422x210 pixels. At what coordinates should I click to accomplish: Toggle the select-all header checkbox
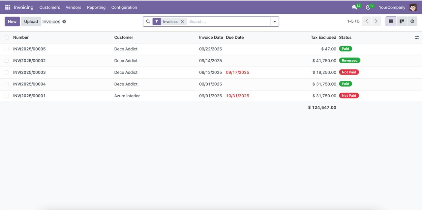coord(7,37)
